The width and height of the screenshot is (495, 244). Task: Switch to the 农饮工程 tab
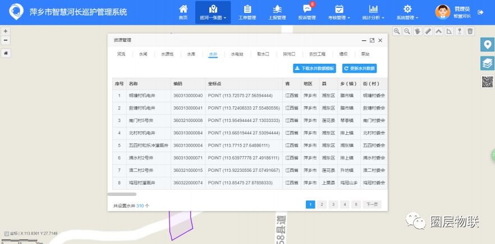click(317, 54)
